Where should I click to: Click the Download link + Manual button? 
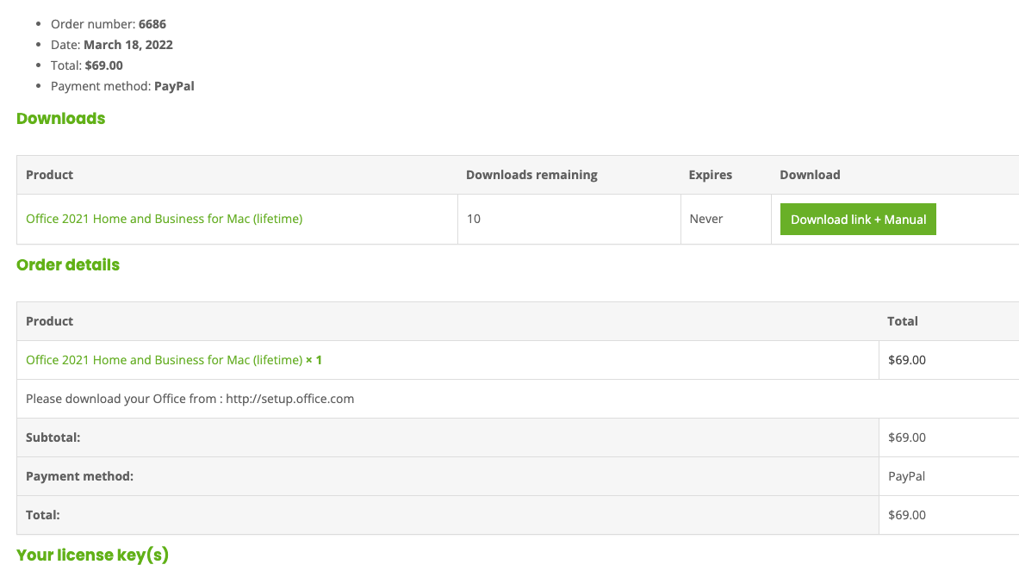[x=858, y=220]
